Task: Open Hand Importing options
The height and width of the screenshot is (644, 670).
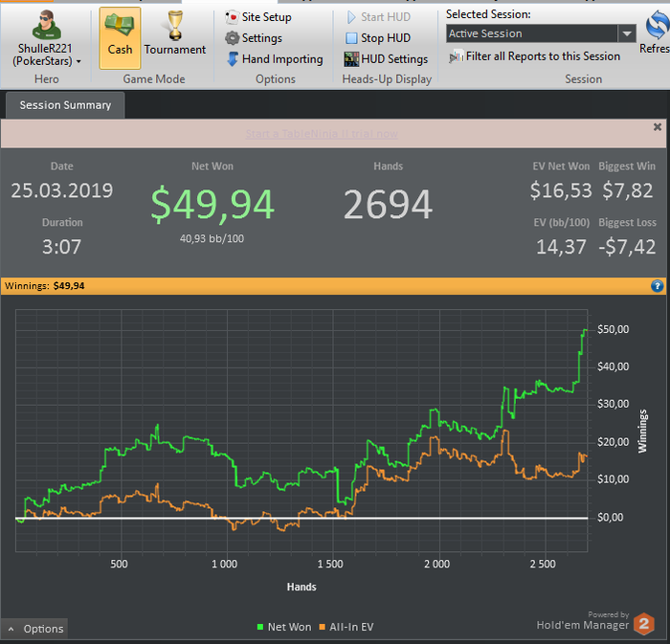Action: tap(275, 59)
